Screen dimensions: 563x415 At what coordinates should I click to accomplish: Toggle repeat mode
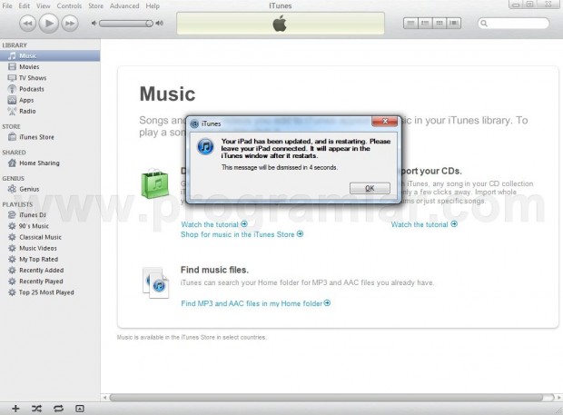(57, 409)
